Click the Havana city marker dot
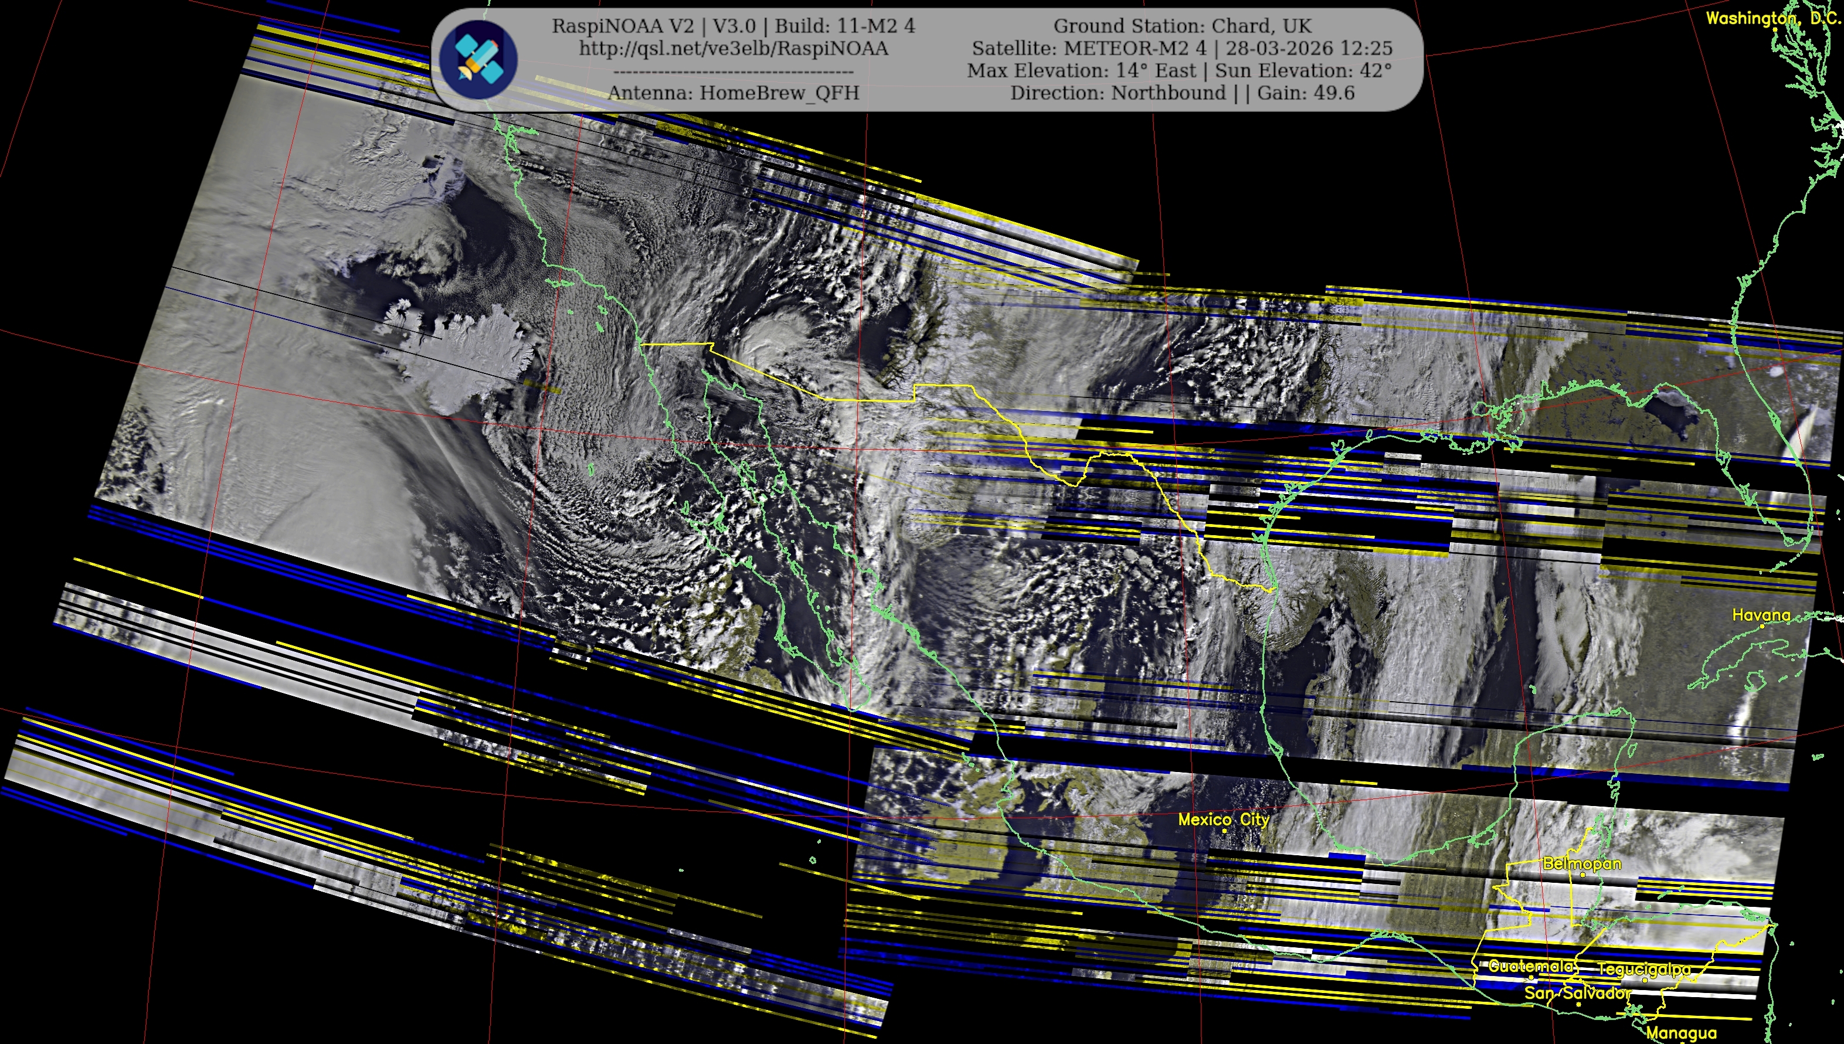This screenshot has height=1044, width=1844. coord(1763,627)
